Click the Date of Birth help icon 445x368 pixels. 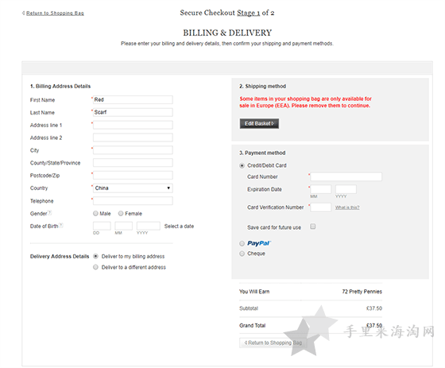(x=61, y=225)
